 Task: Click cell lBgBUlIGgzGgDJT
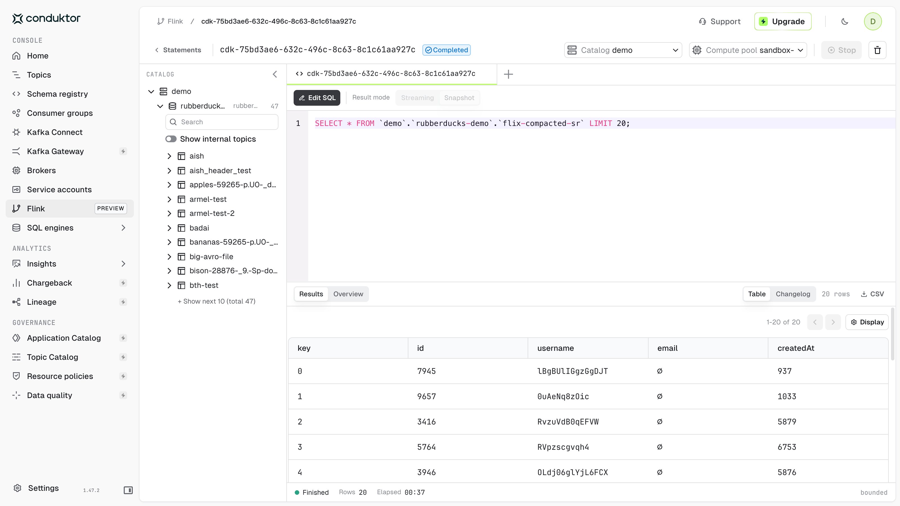[572, 371]
